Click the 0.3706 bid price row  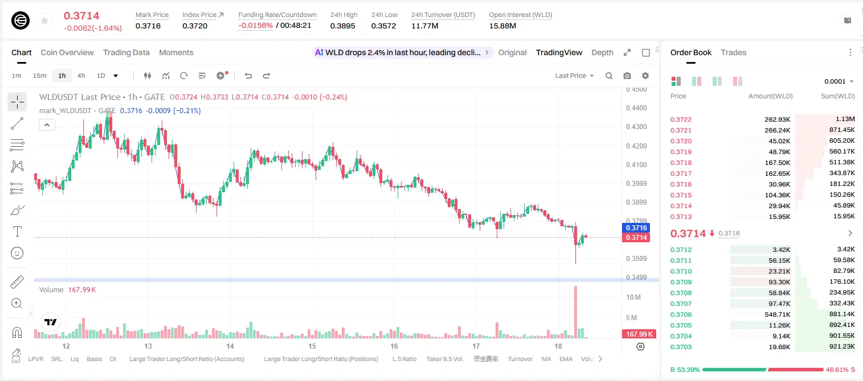click(x=762, y=314)
